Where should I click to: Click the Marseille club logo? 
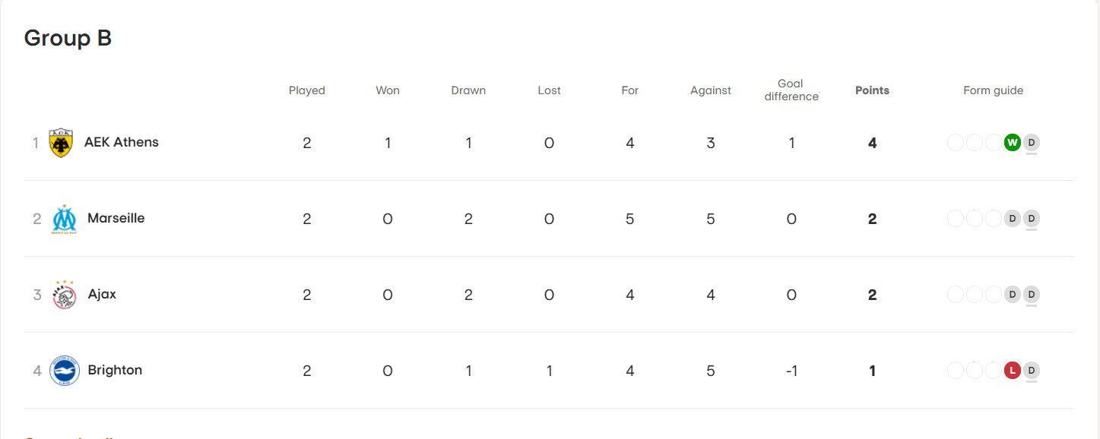(64, 219)
